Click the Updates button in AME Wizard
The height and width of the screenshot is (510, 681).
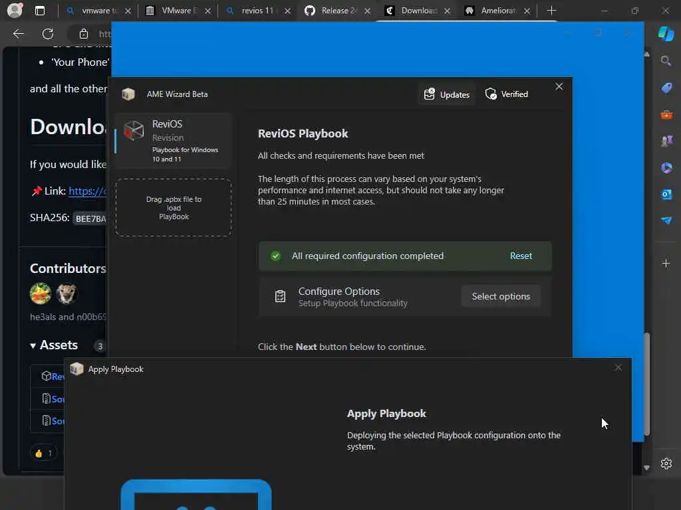[x=447, y=94]
